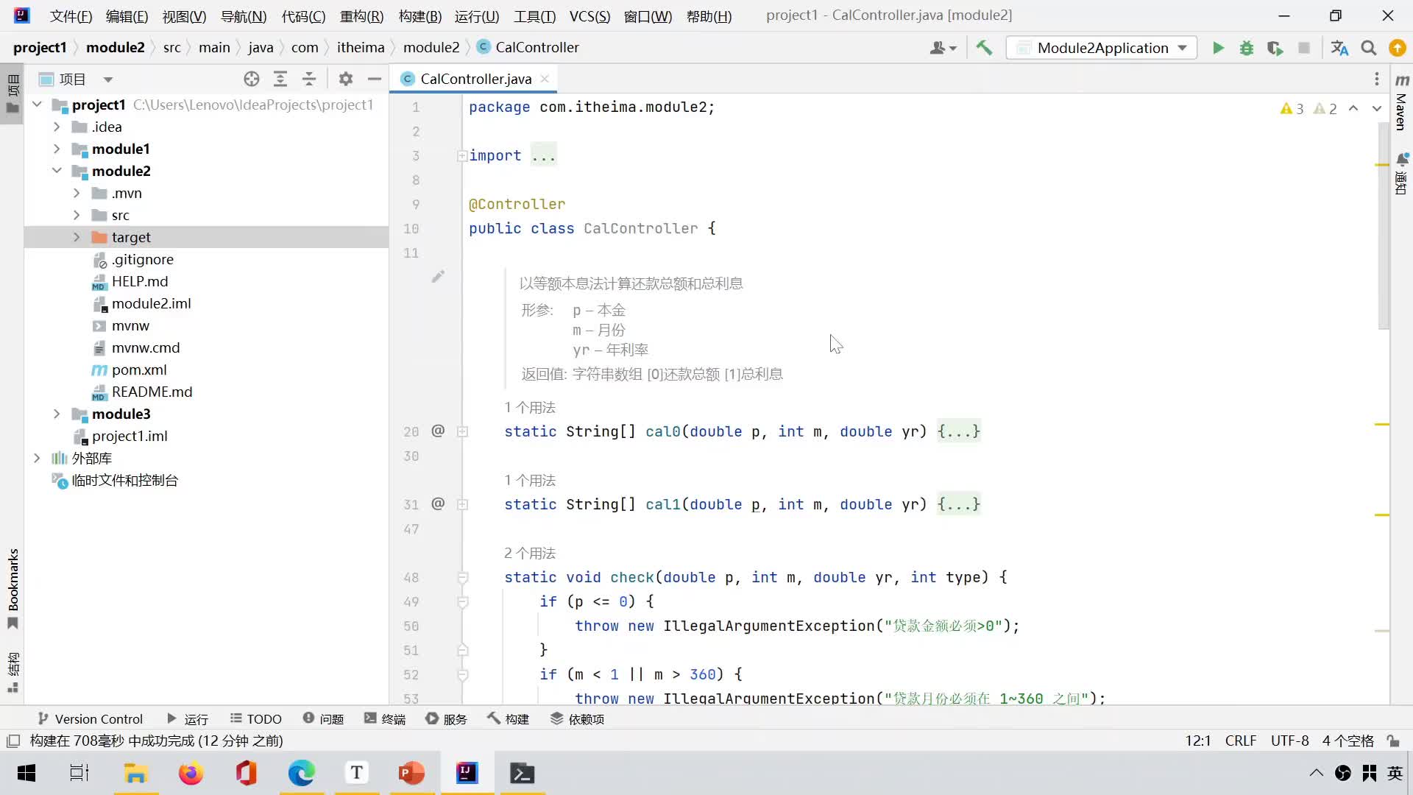Screen dimensions: 1413x795
Task: Click the warnings count indicator showing 3
Action: pyautogui.click(x=1292, y=109)
